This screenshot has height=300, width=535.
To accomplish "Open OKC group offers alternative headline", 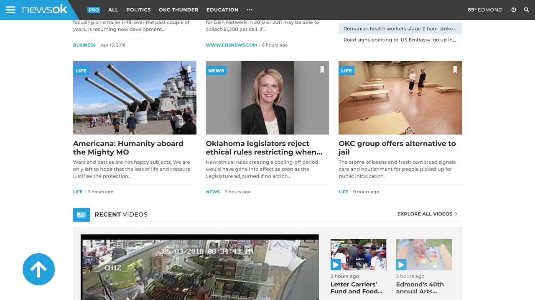I will click(x=397, y=147).
